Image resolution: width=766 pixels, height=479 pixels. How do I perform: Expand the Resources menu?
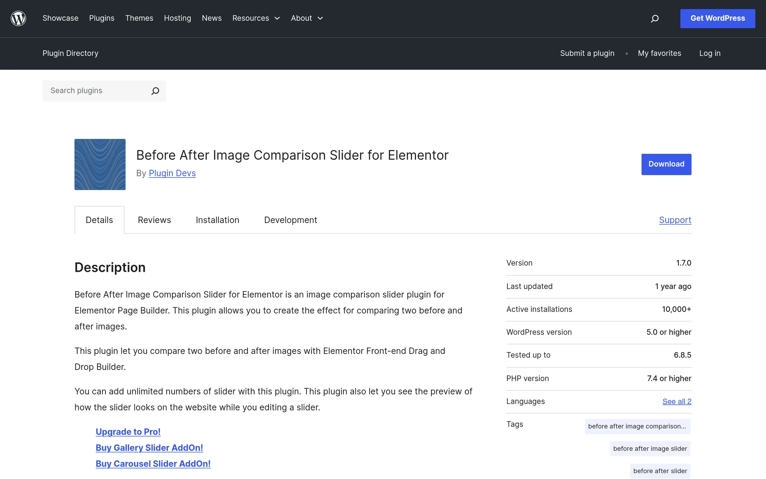click(x=256, y=18)
